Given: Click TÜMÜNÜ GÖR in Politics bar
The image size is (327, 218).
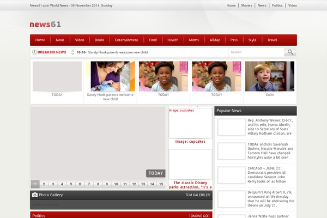Looking at the screenshot, I should 199,216.
